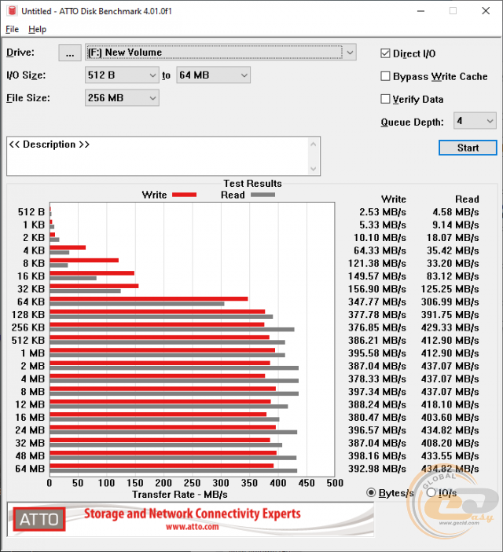Enable Bypass Write Cache checkbox
Viewport: 503px width, 552px height.
[385, 76]
